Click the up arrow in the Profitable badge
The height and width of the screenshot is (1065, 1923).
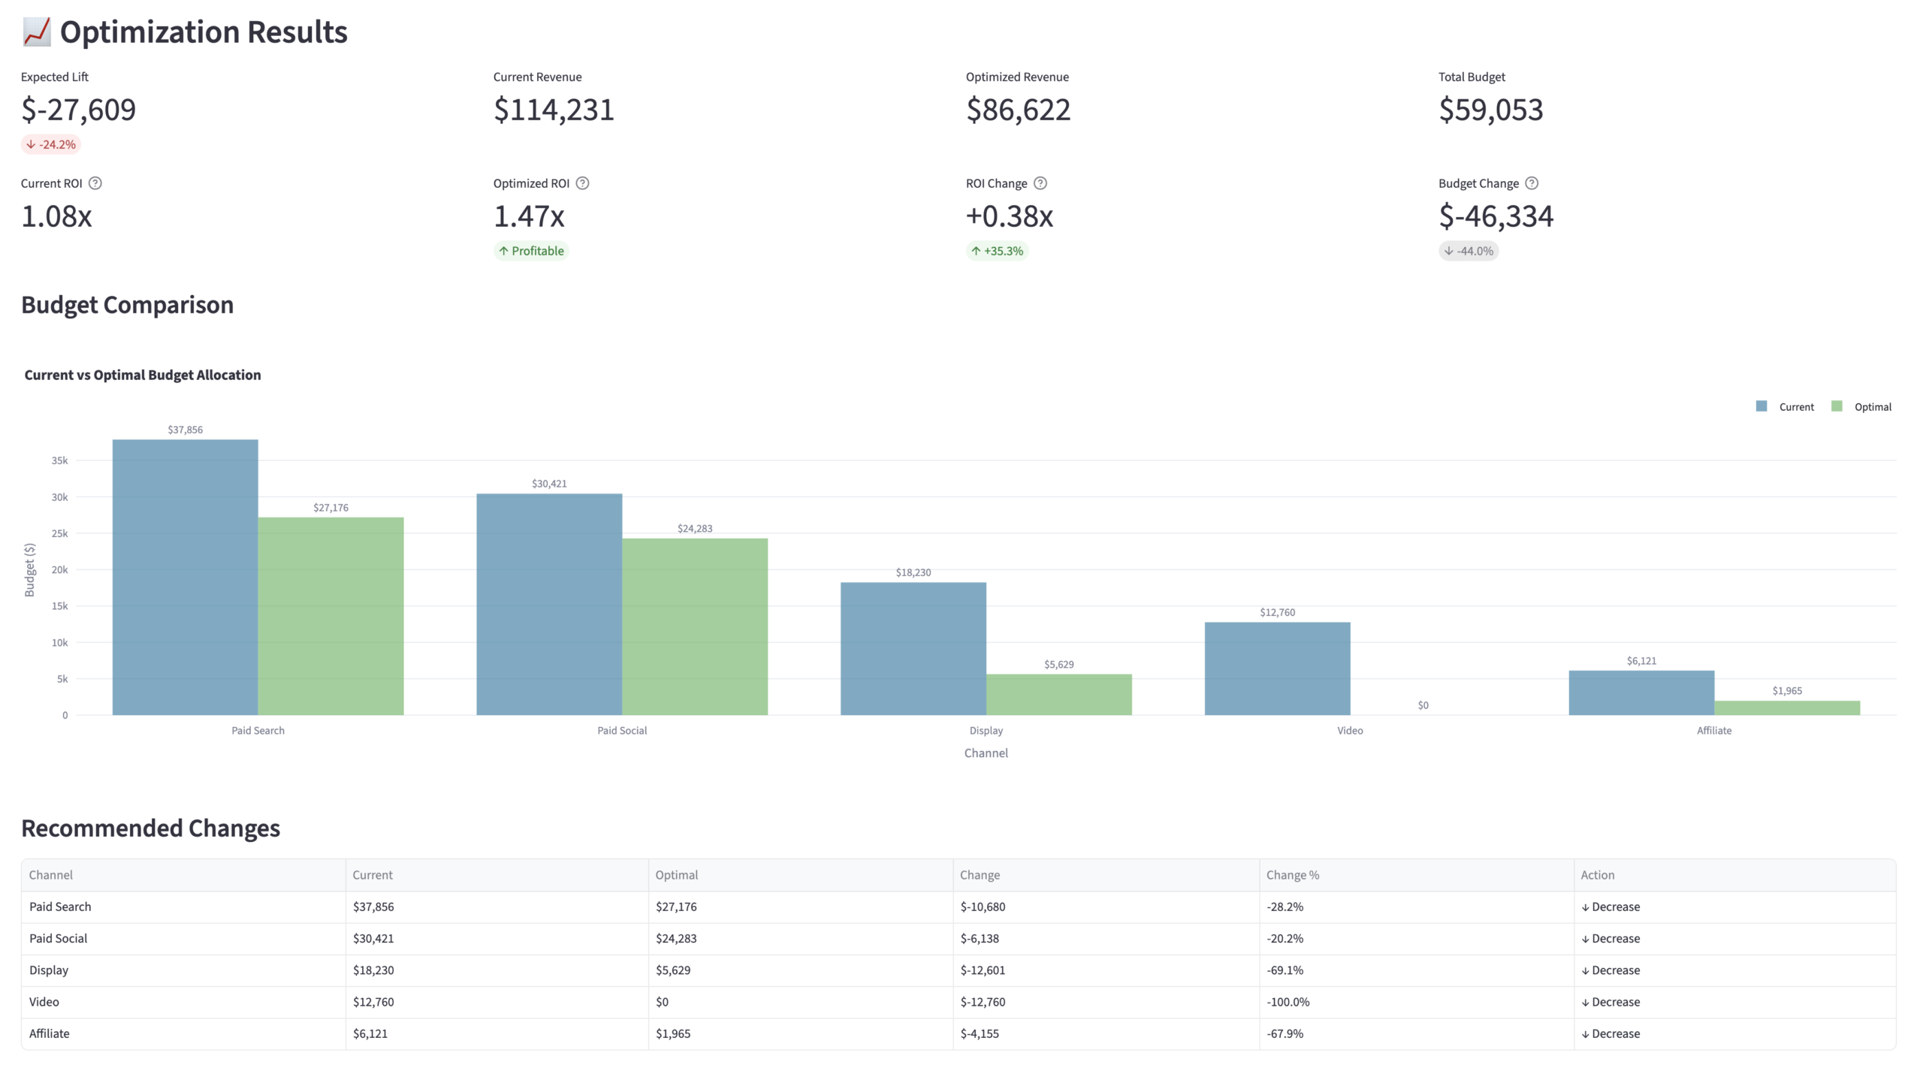(505, 251)
